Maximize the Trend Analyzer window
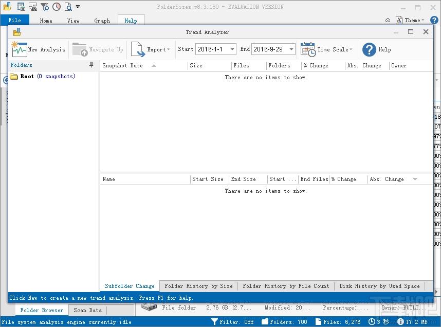 411,31
